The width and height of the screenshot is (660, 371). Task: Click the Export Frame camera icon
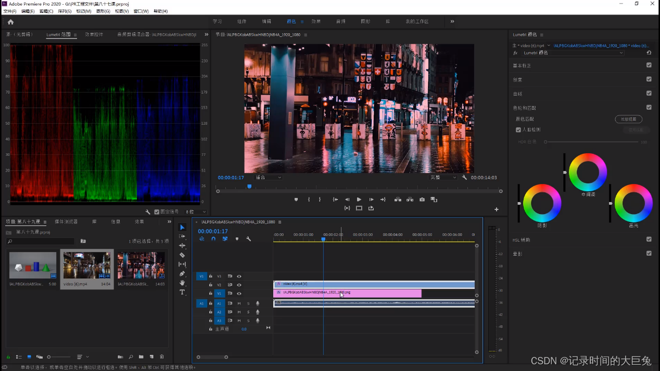422,200
